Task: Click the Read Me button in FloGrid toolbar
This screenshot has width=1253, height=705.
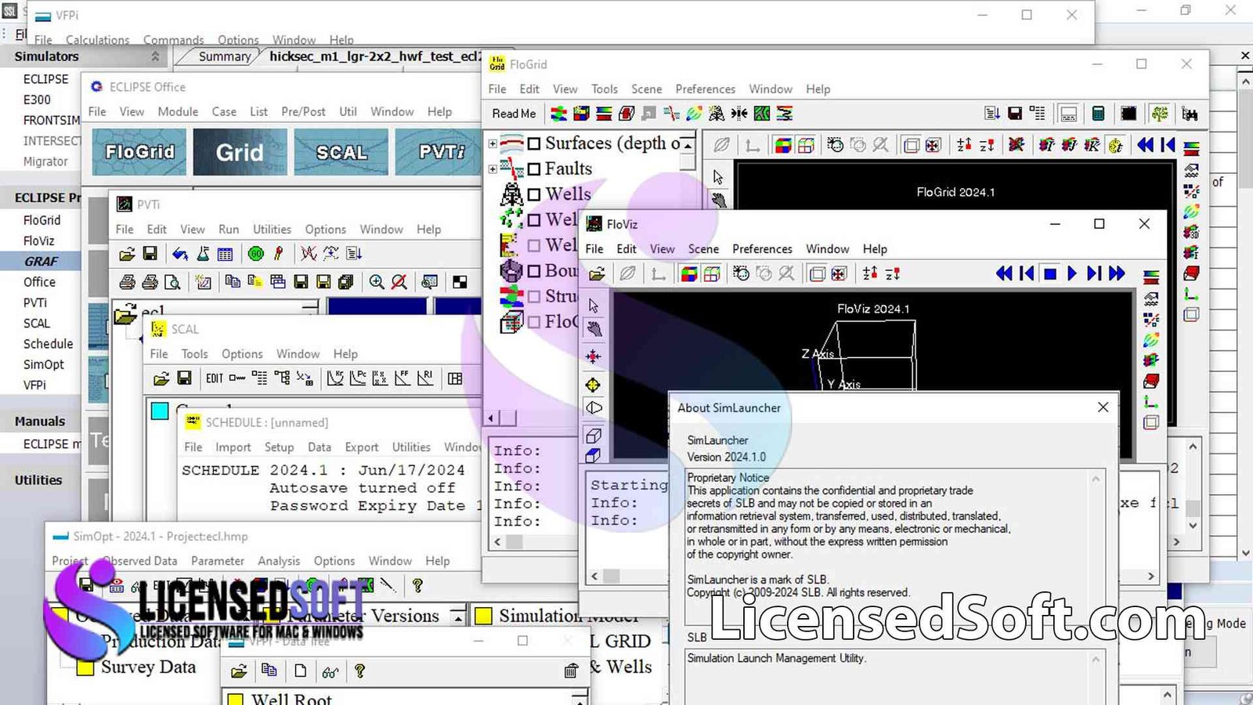Action: pos(514,114)
